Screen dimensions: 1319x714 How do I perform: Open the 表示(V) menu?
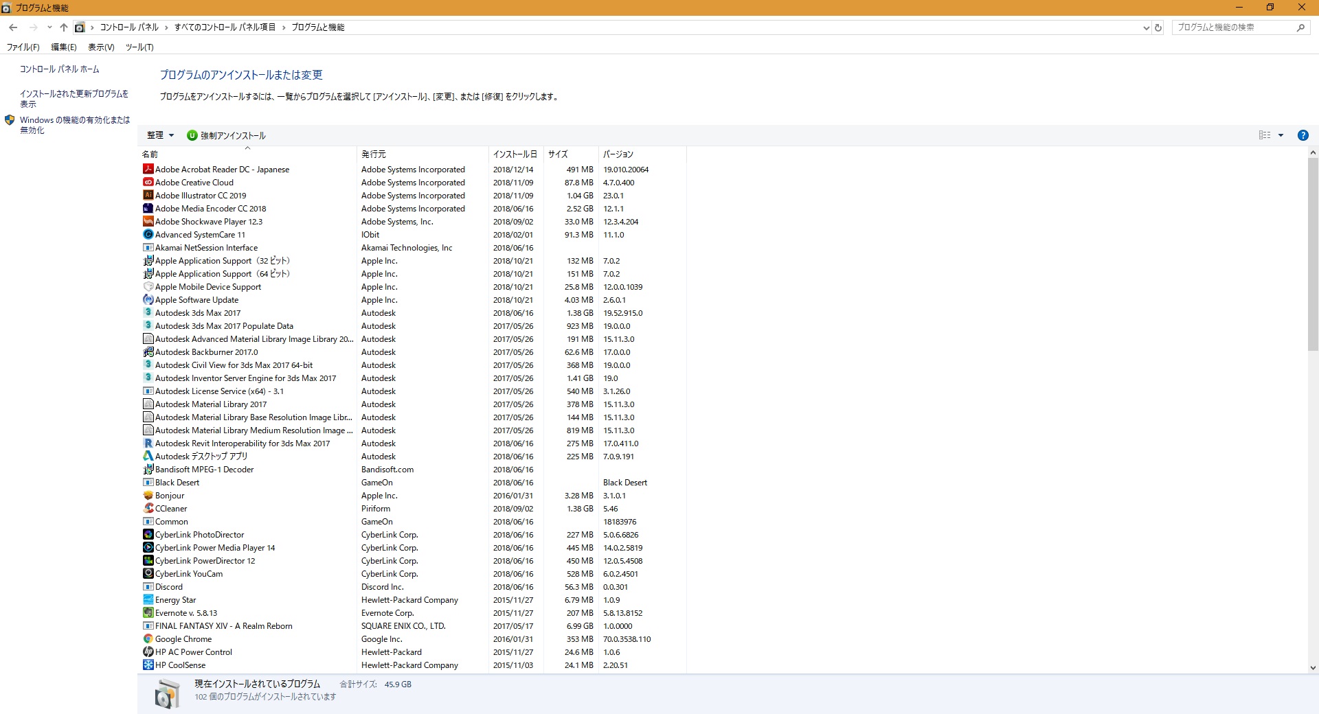(x=101, y=47)
